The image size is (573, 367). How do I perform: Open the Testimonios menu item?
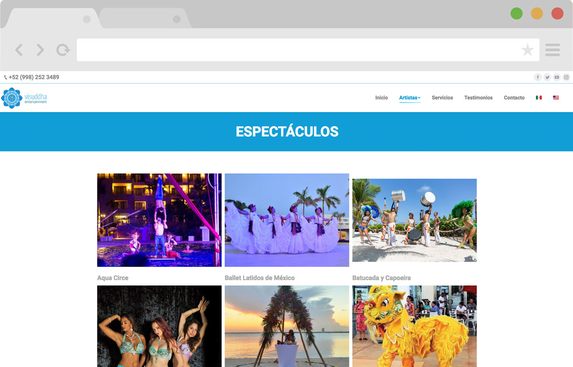pos(478,98)
